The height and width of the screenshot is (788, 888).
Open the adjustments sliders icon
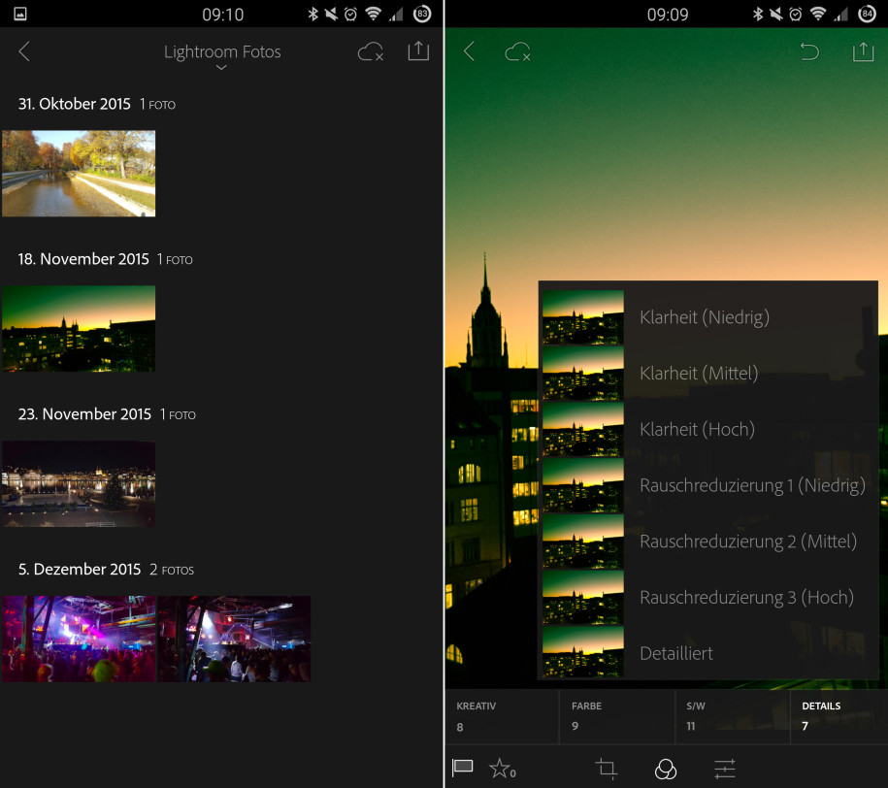725,769
